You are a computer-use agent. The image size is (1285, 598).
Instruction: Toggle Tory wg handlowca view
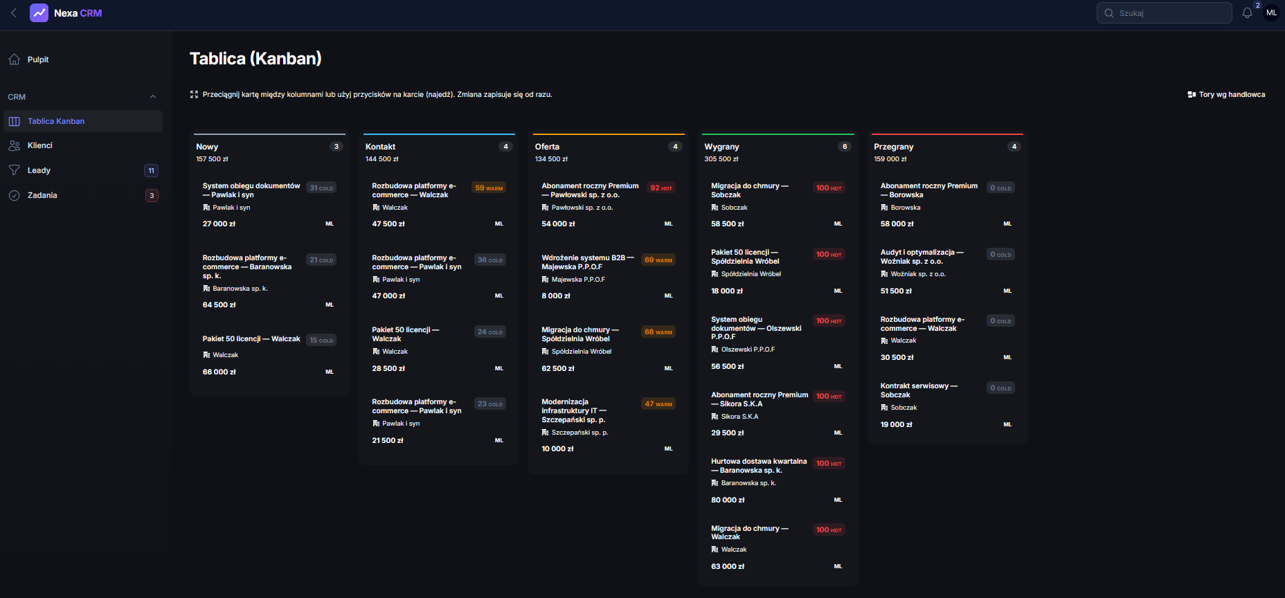pos(1226,95)
